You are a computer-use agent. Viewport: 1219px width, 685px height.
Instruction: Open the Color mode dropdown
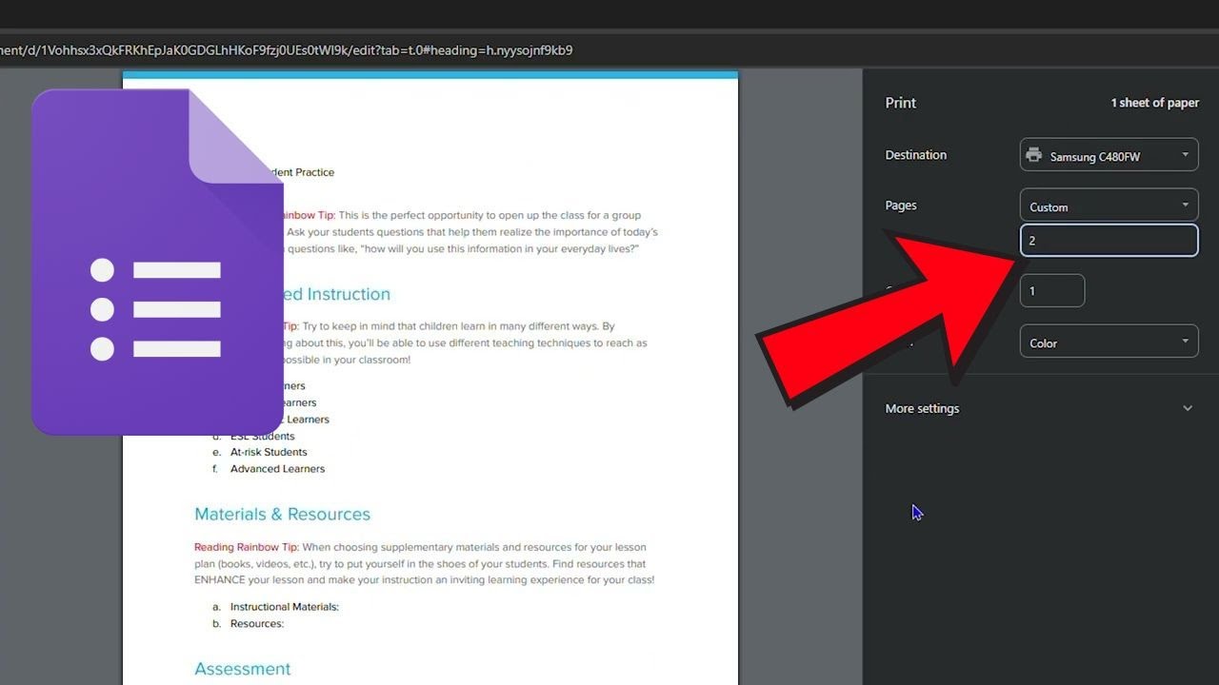click(1109, 342)
